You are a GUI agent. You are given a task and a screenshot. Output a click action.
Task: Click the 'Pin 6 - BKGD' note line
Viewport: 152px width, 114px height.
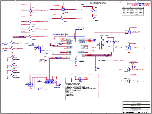pos(70,96)
